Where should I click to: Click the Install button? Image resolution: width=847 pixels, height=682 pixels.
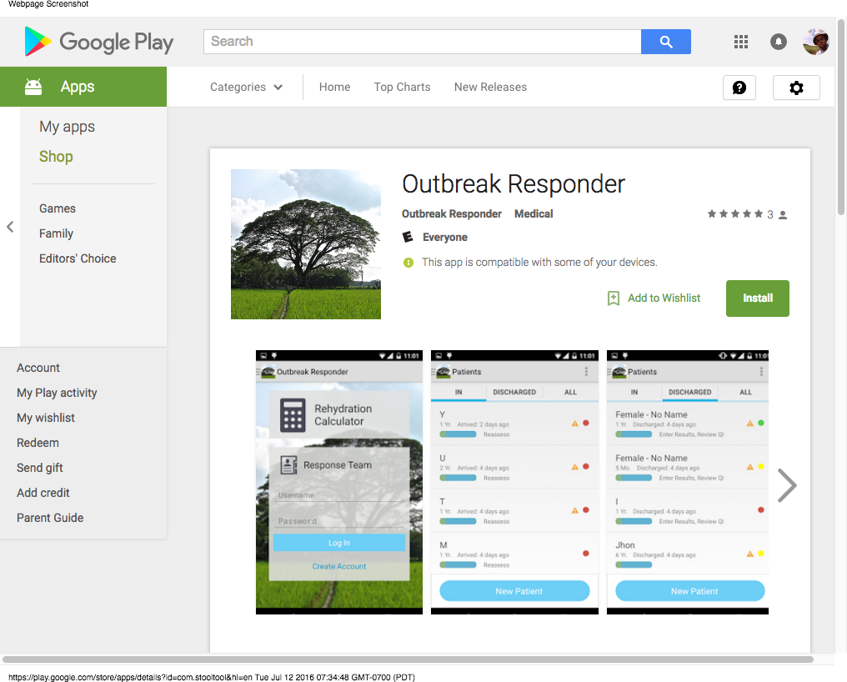757,298
